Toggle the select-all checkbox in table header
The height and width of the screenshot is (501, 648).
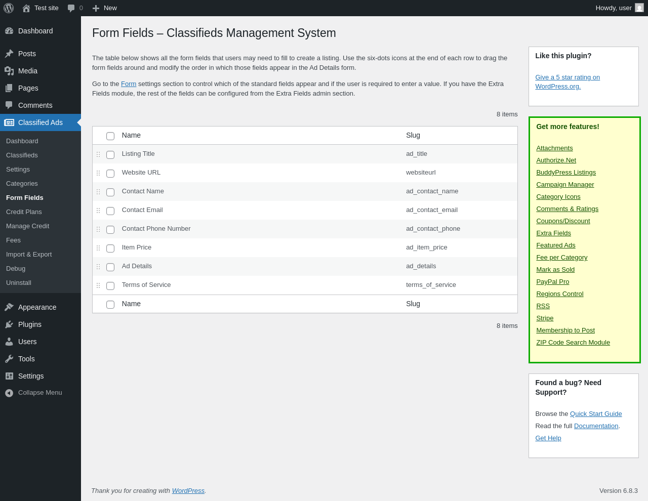point(110,136)
